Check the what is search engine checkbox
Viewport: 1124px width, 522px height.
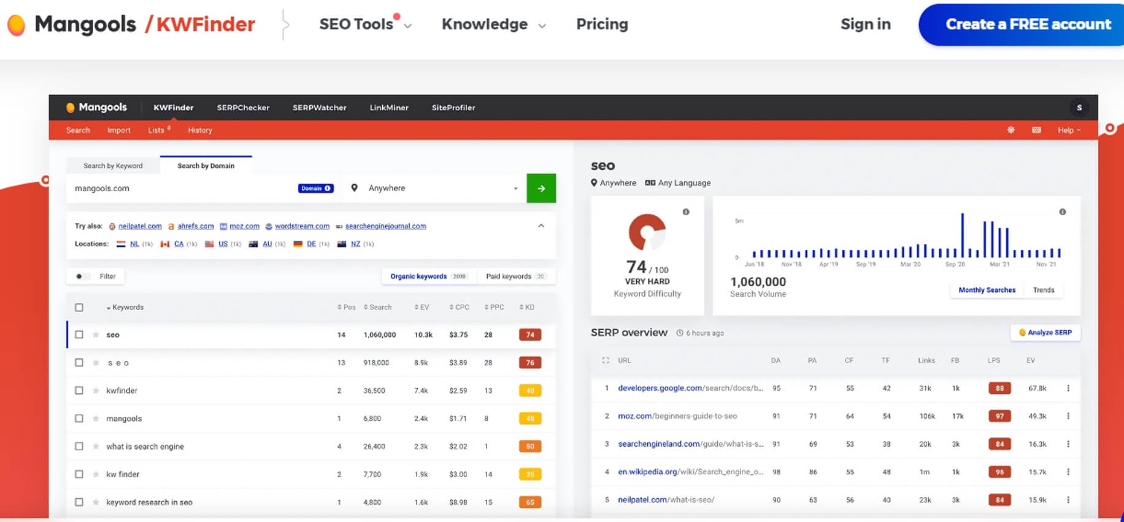tap(79, 446)
